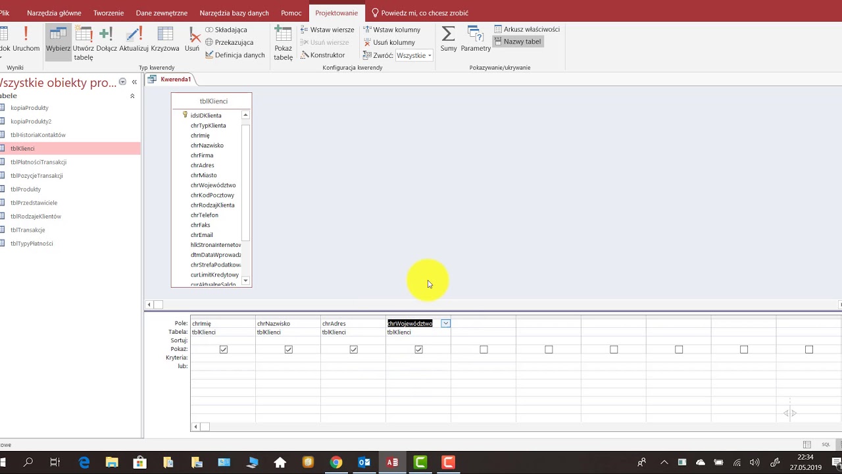
Task: Click Przekazująca pass-through query
Action: 229,42
